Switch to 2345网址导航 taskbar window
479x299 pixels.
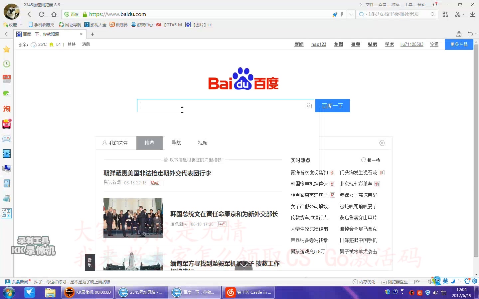[x=141, y=292]
